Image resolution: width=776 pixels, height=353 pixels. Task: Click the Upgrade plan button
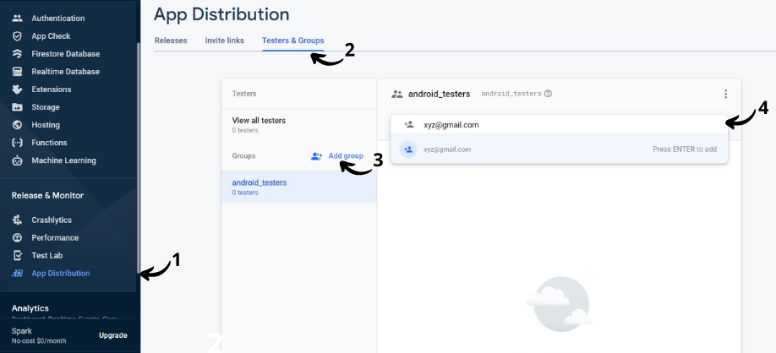tap(112, 335)
